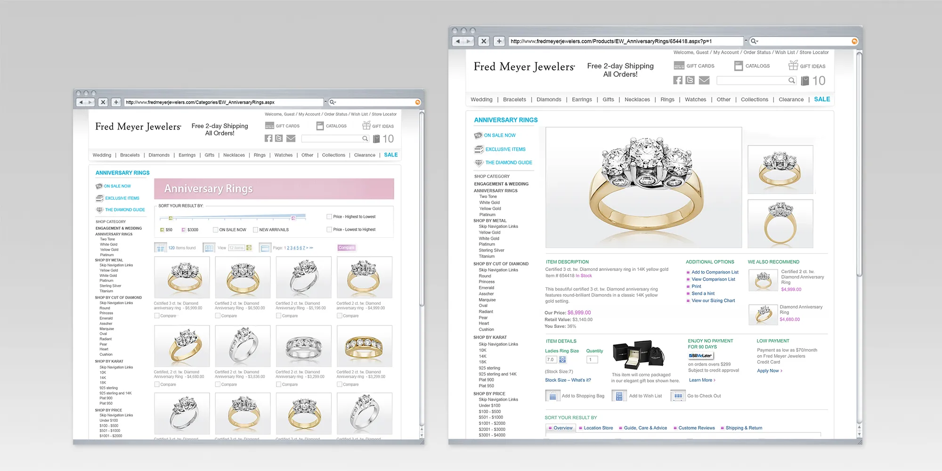Click Catalogs icon in the right window
Screen dimensions: 942x471
click(x=739, y=66)
